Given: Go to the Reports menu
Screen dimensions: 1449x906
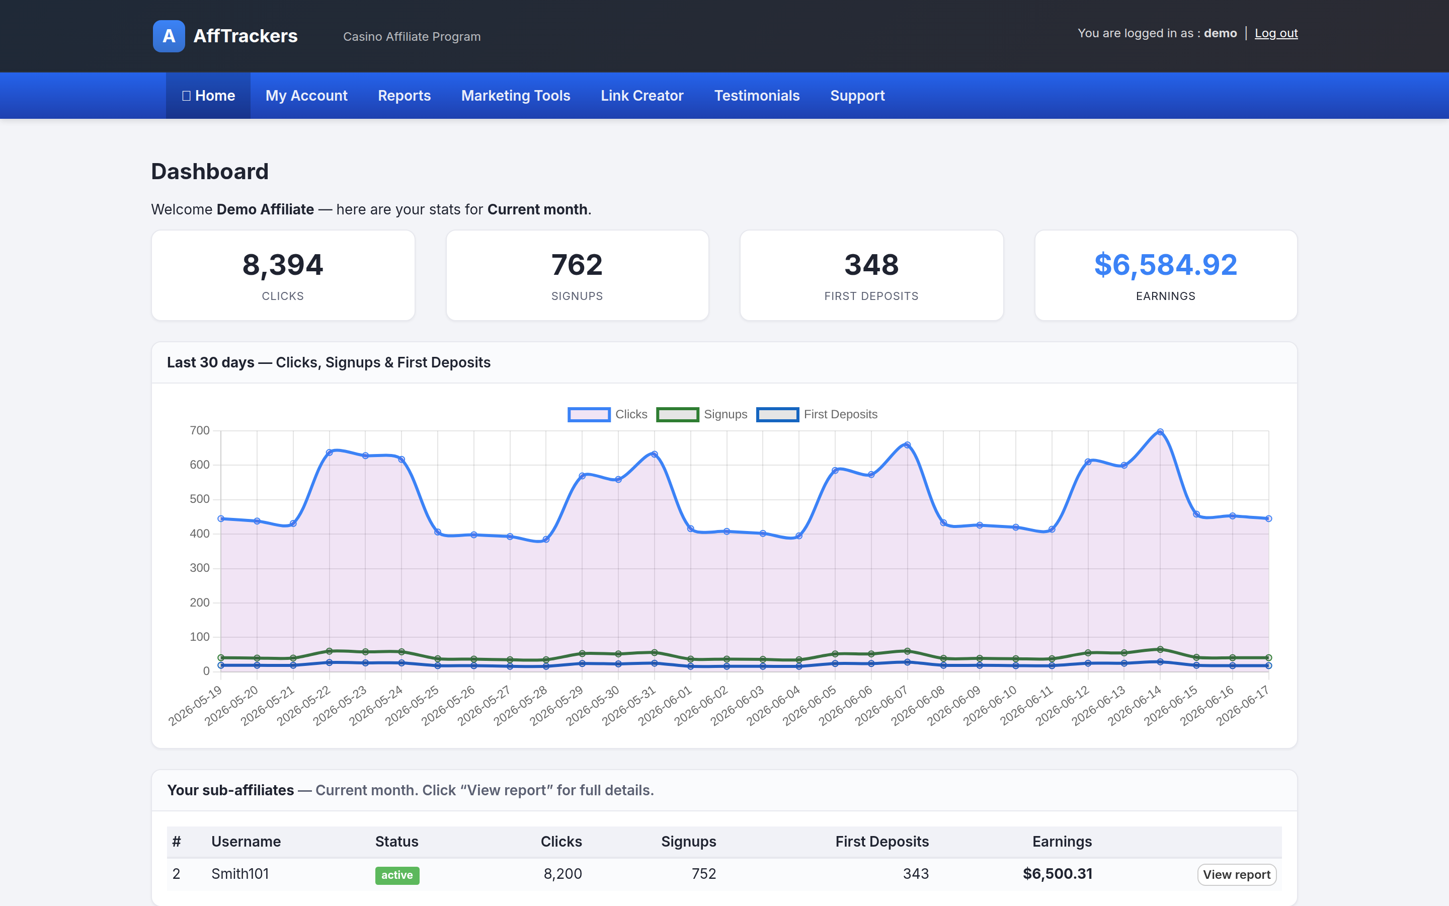Looking at the screenshot, I should 404,95.
